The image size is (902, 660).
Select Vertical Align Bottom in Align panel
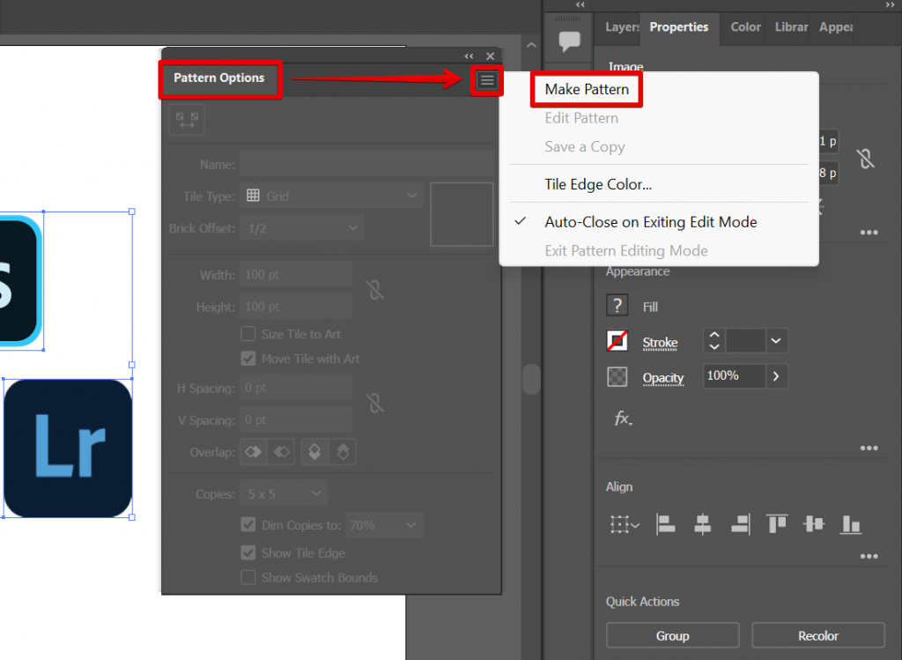click(851, 523)
